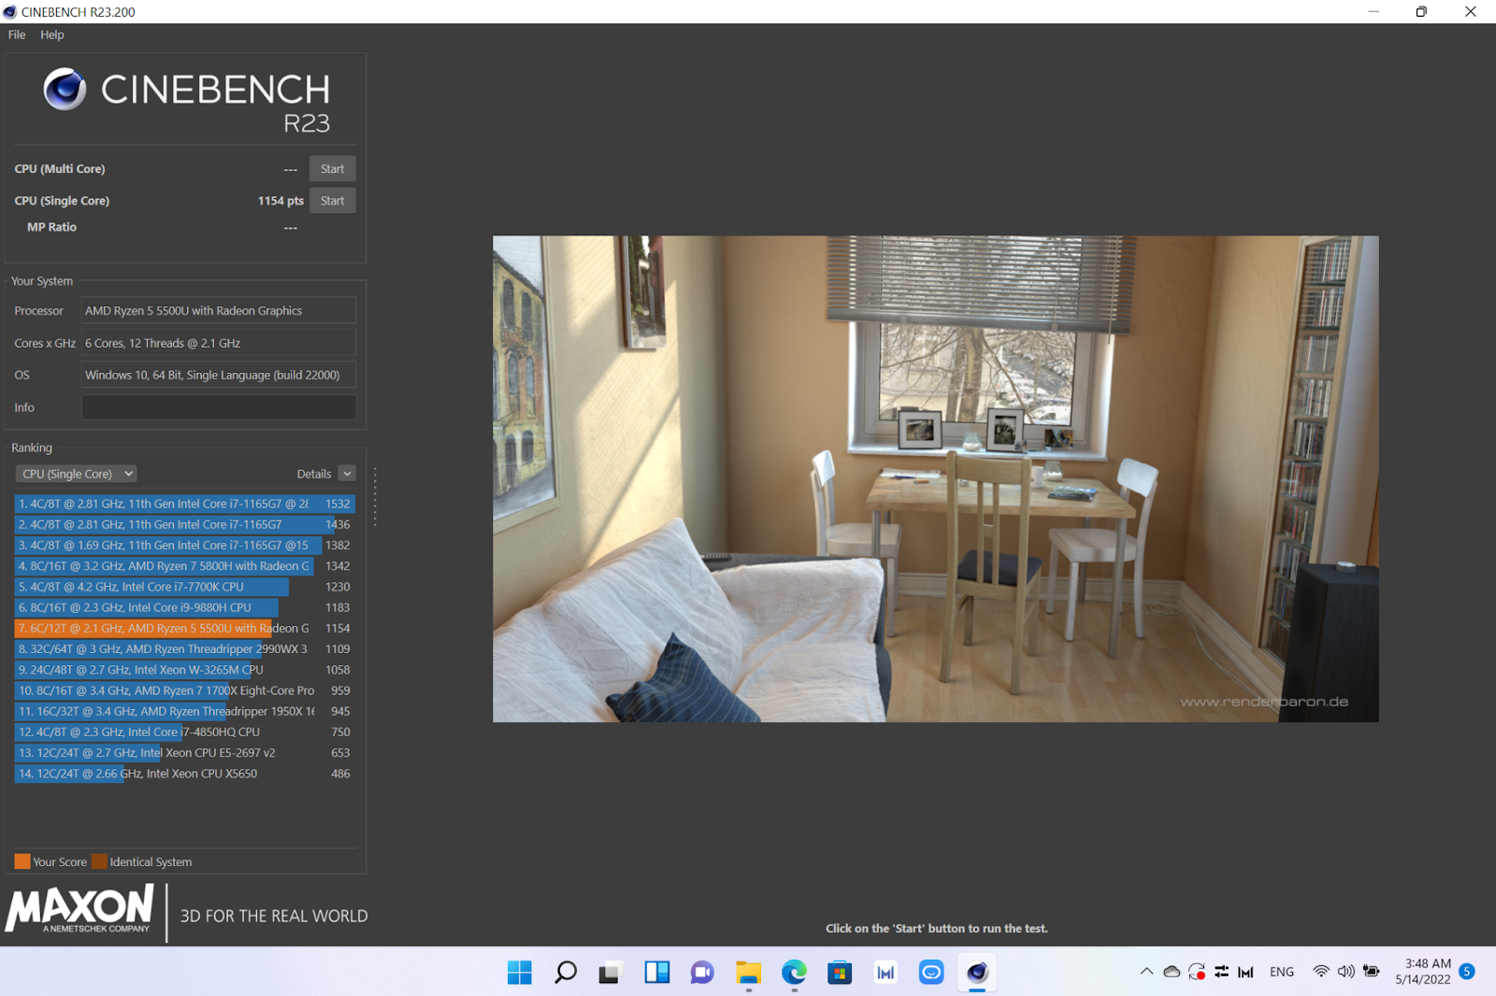Open the blue M app on the taskbar
The width and height of the screenshot is (1496, 996).
click(885, 973)
